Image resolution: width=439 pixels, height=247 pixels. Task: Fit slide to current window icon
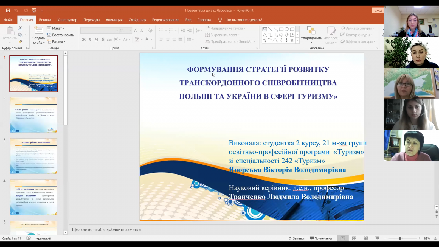[x=435, y=238]
